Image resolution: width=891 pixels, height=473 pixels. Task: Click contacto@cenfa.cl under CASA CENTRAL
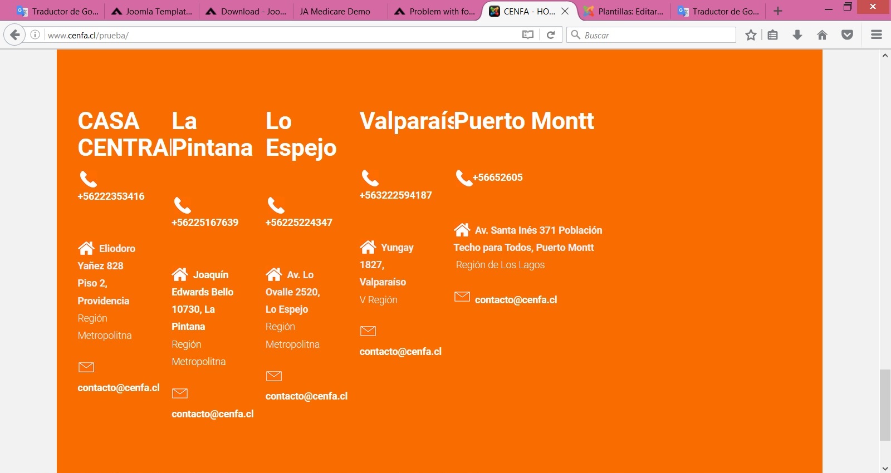(119, 388)
